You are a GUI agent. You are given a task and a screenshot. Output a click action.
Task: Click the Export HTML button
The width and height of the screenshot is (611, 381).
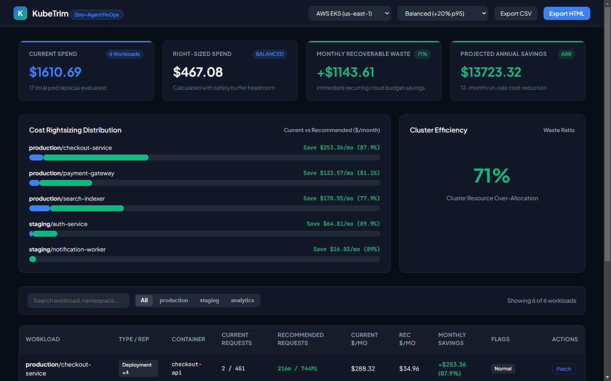[566, 14]
